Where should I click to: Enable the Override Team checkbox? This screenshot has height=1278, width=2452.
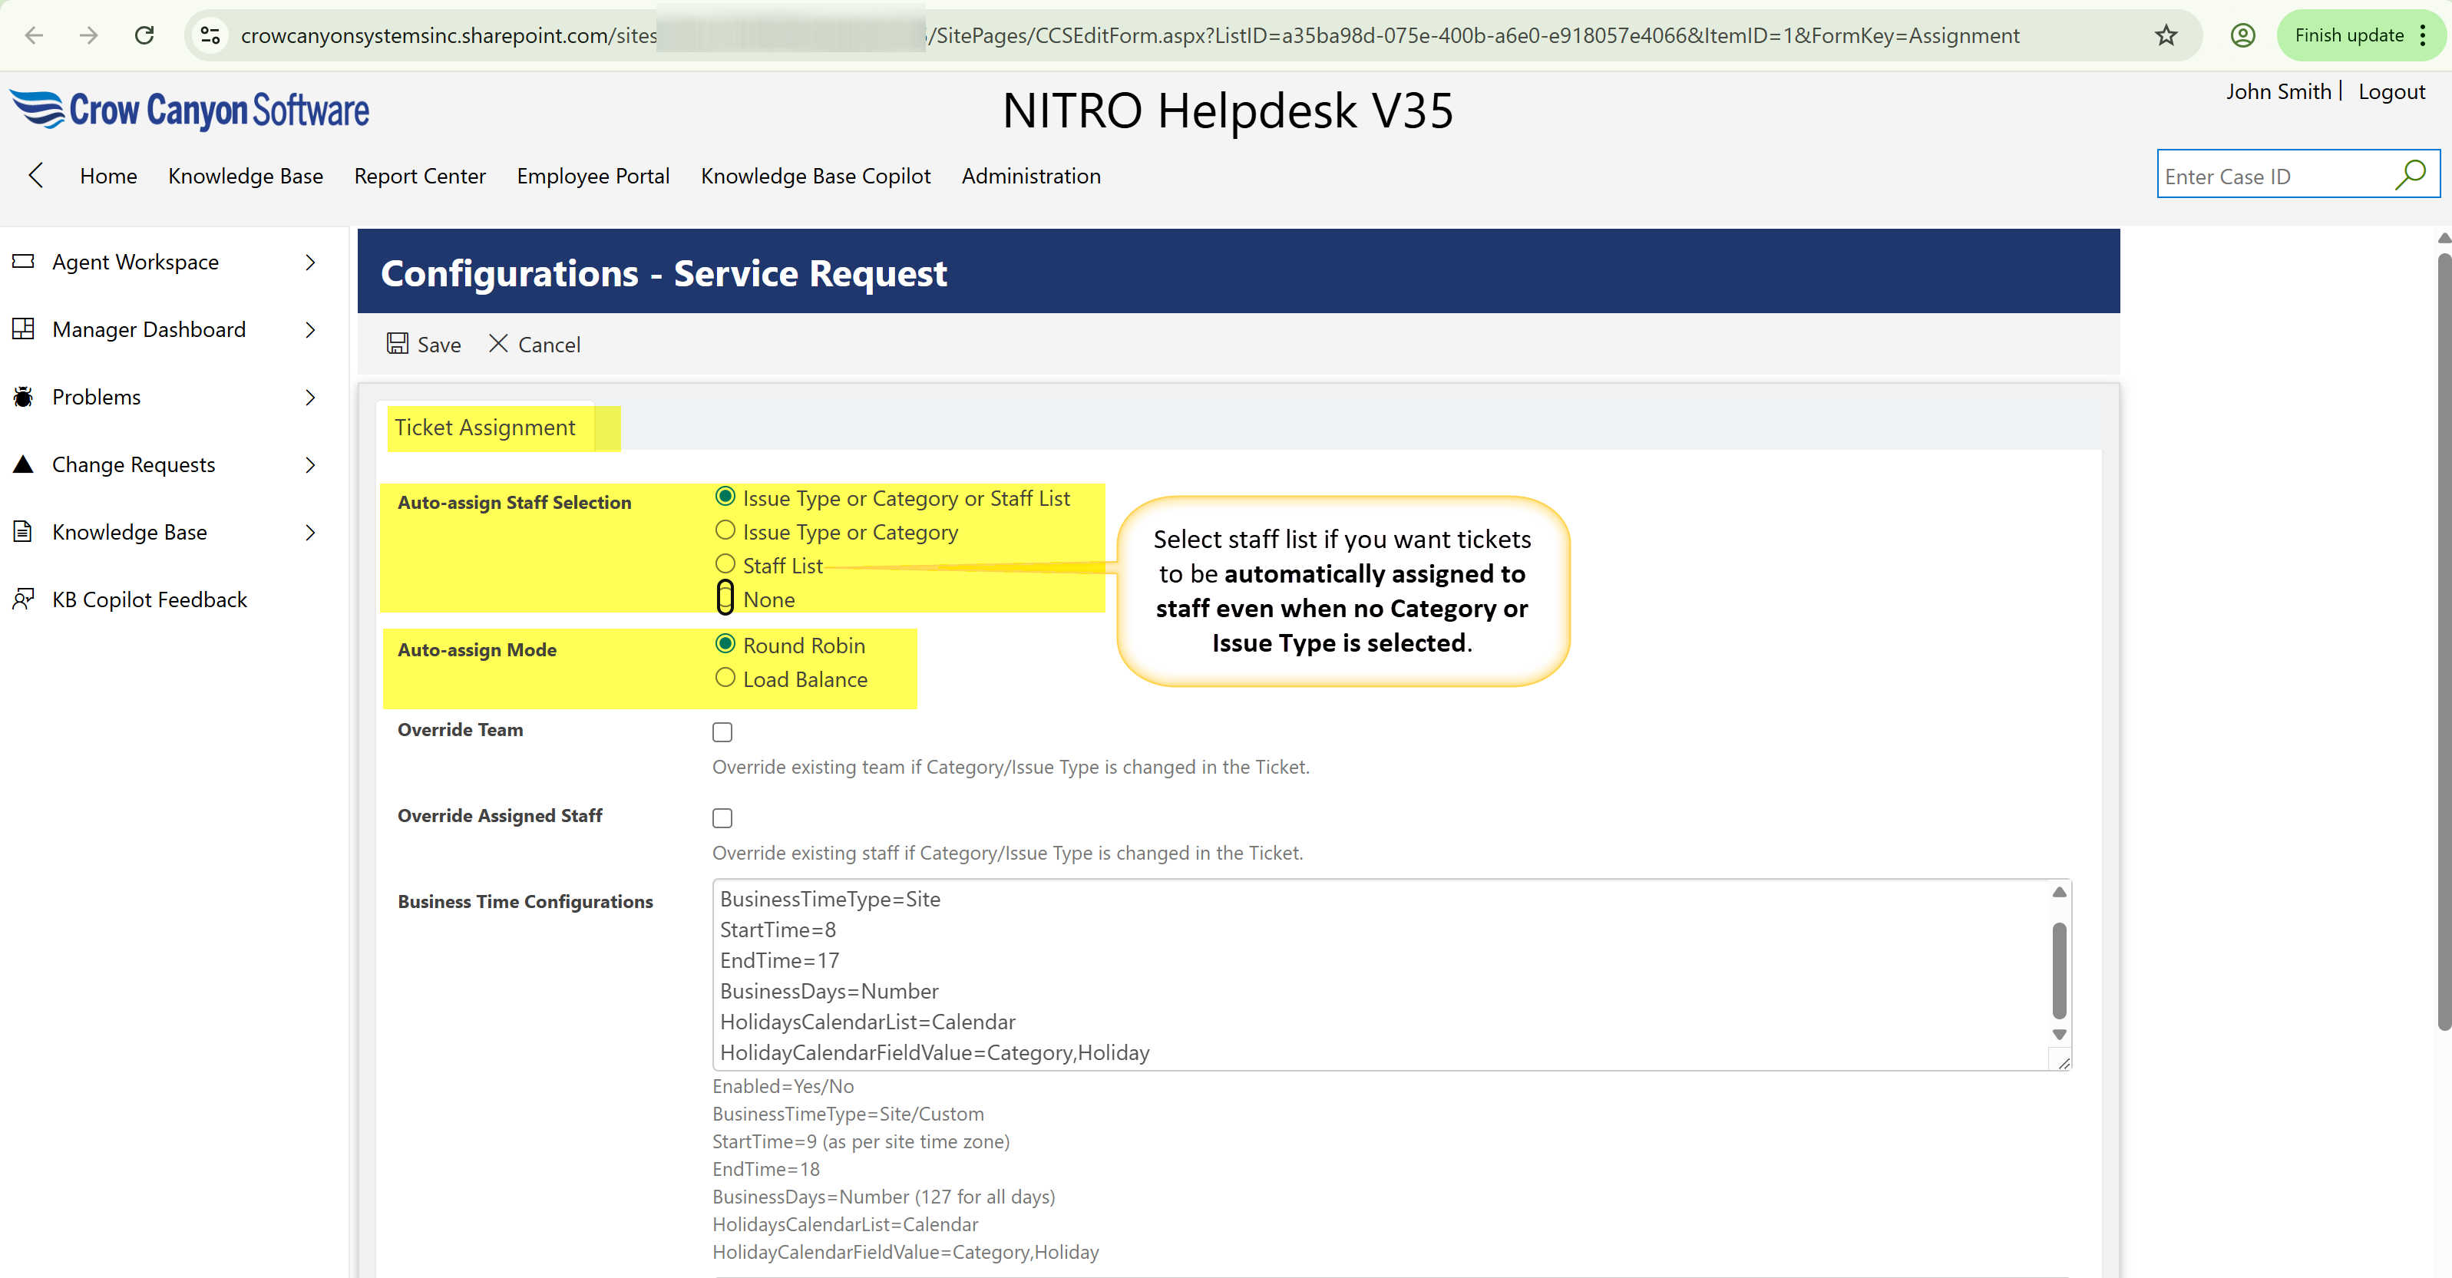(722, 731)
